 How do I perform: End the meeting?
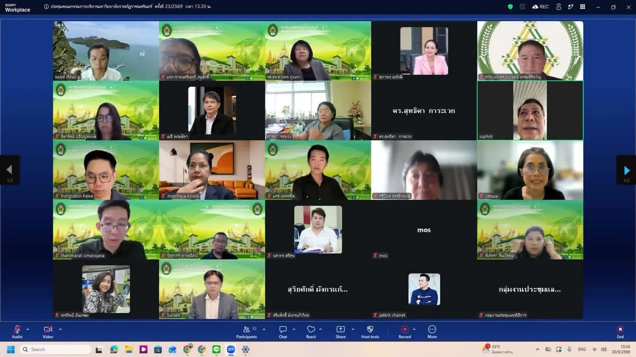click(620, 332)
